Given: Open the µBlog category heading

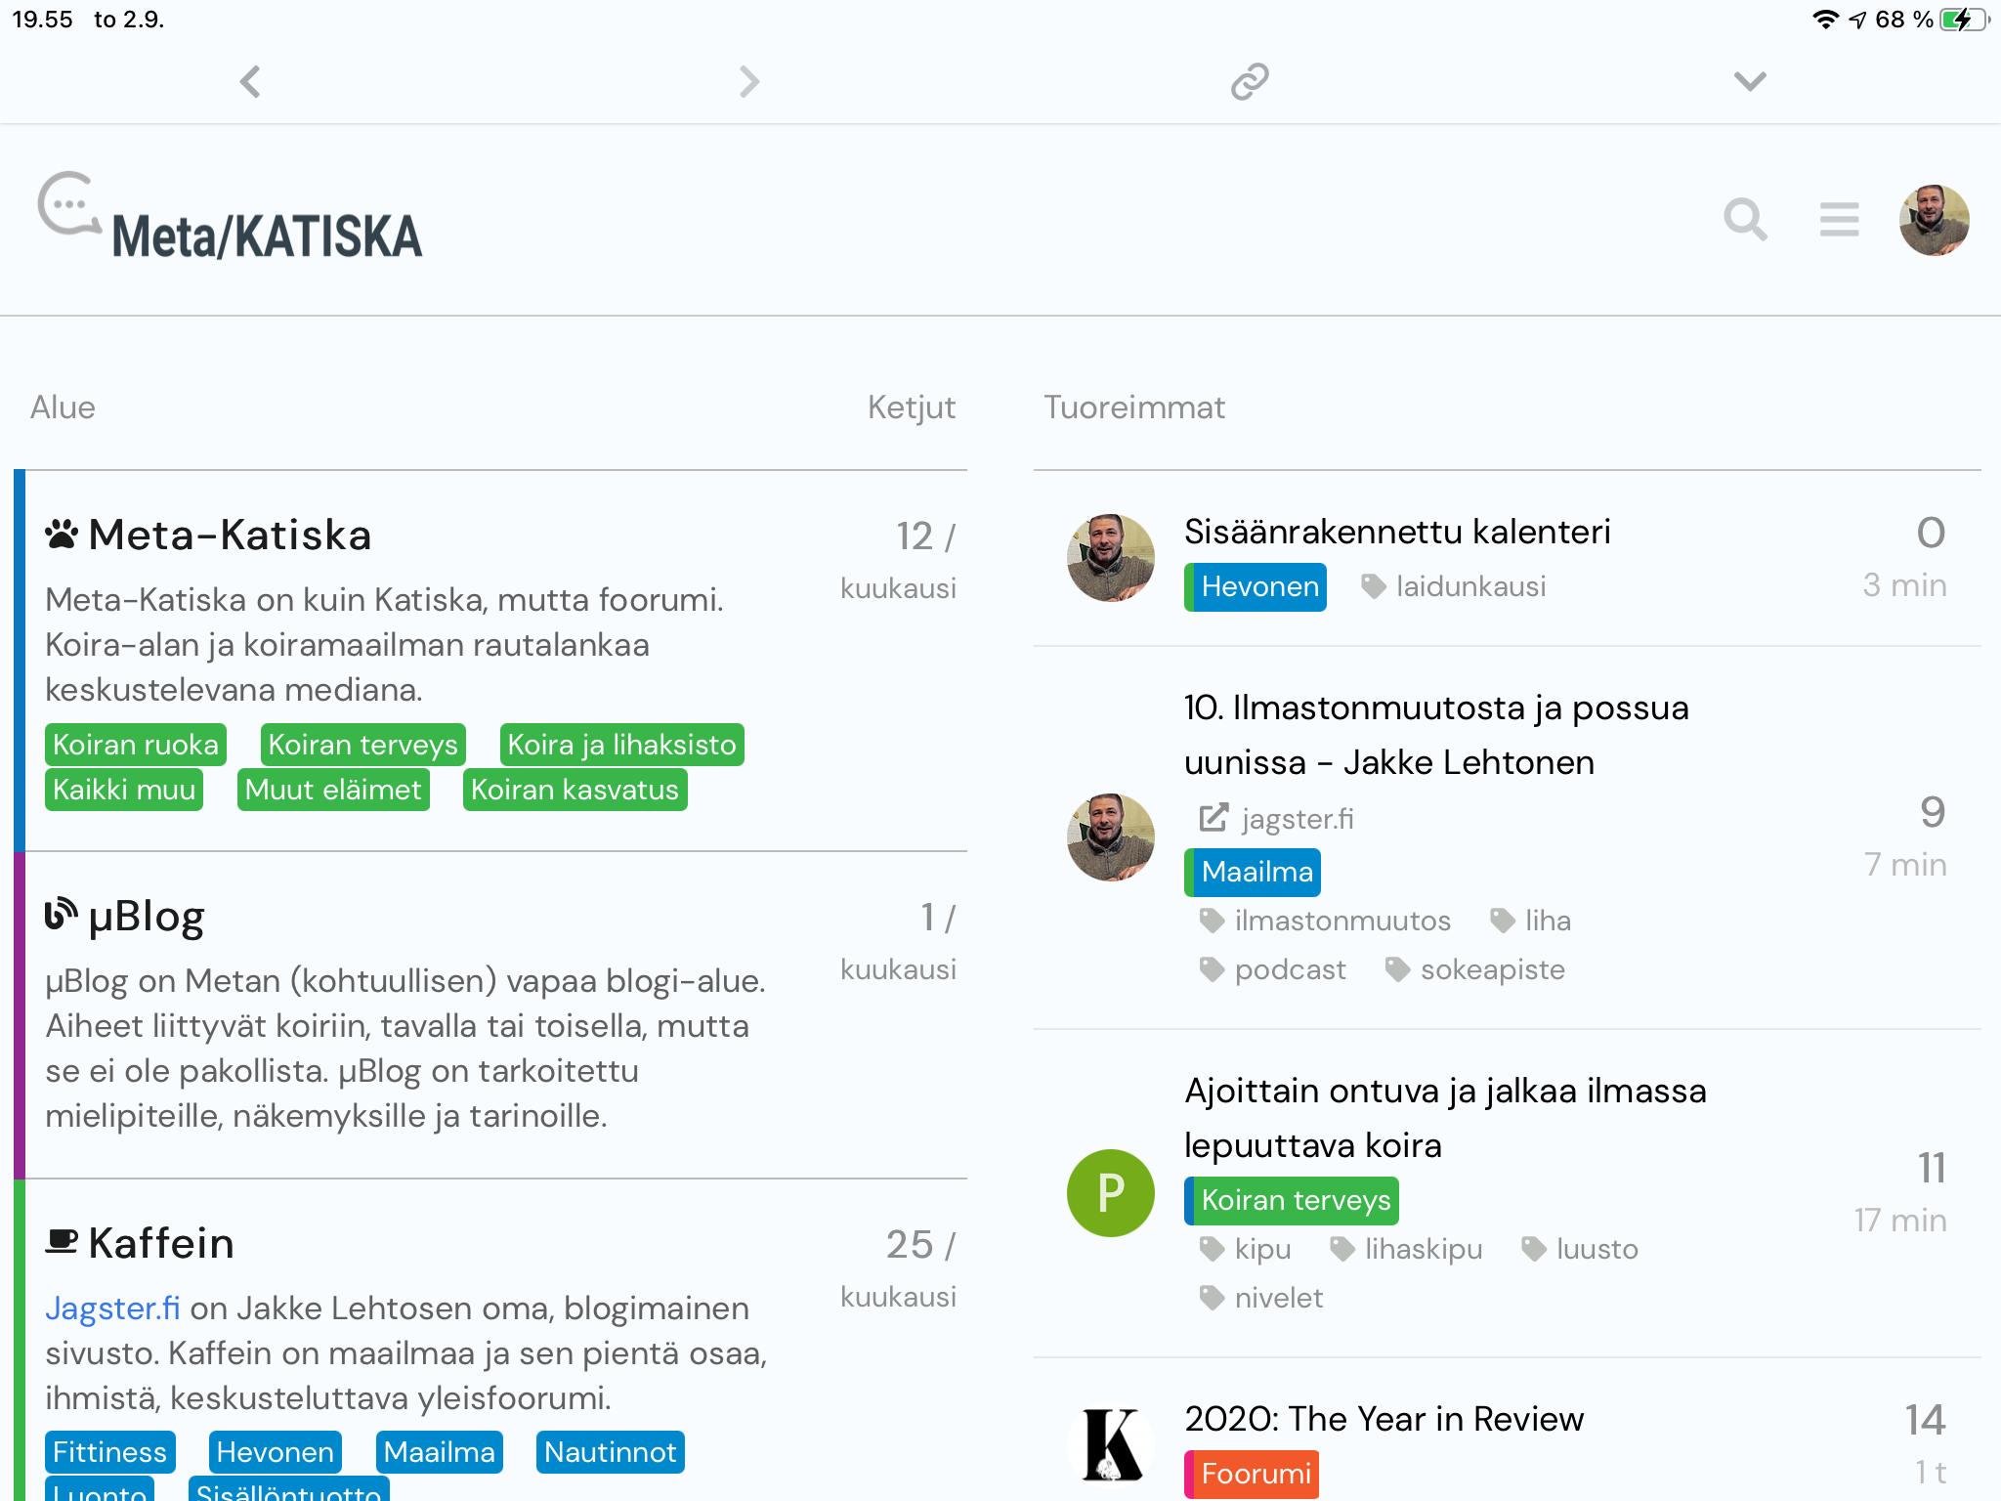Looking at the screenshot, I should [x=146, y=917].
